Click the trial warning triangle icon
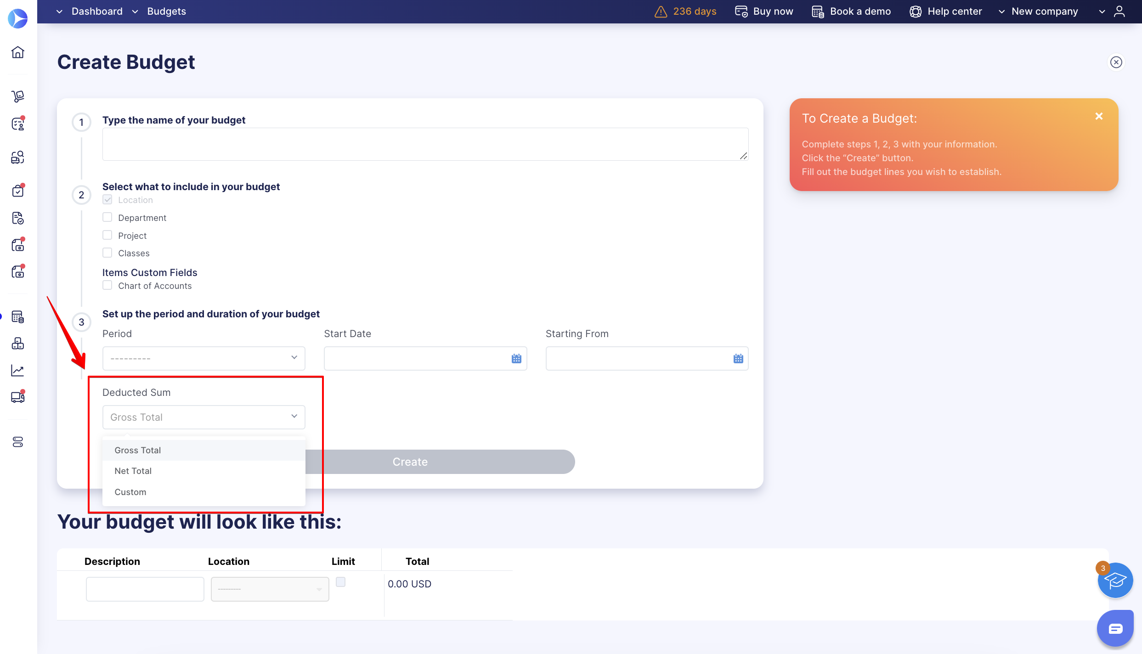Screen dimensions: 1142x654 tap(661, 11)
